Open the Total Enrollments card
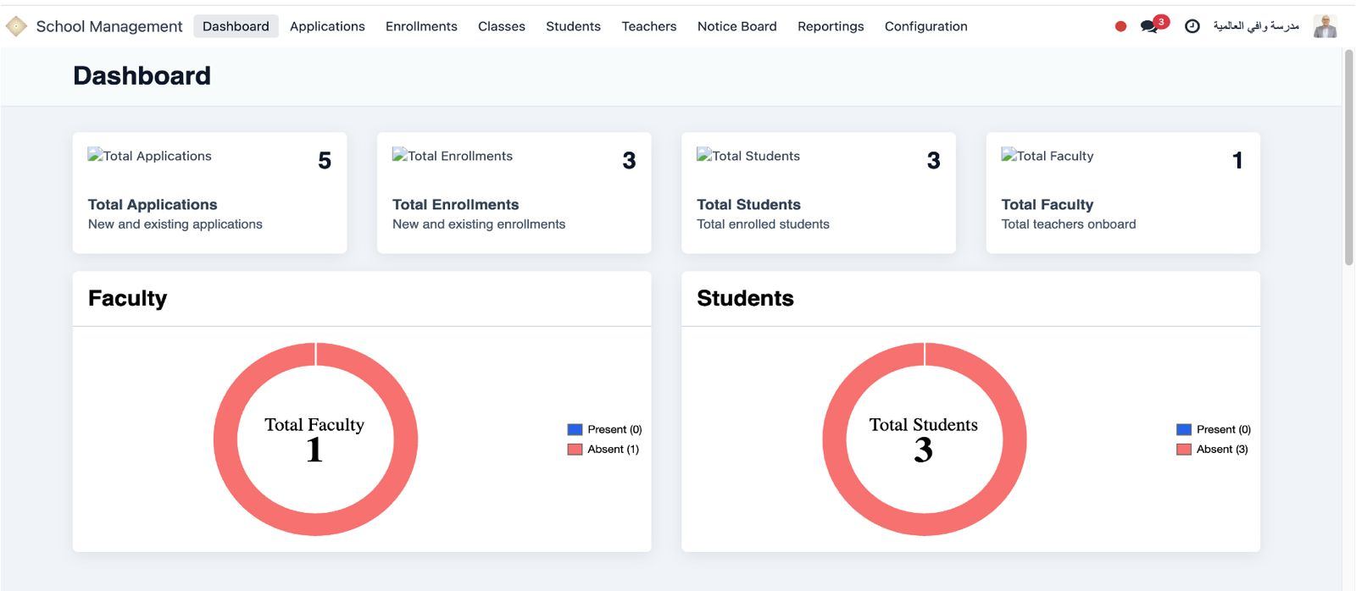 click(x=514, y=192)
